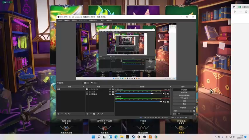Move scene up in Scenes panel

click(66, 114)
